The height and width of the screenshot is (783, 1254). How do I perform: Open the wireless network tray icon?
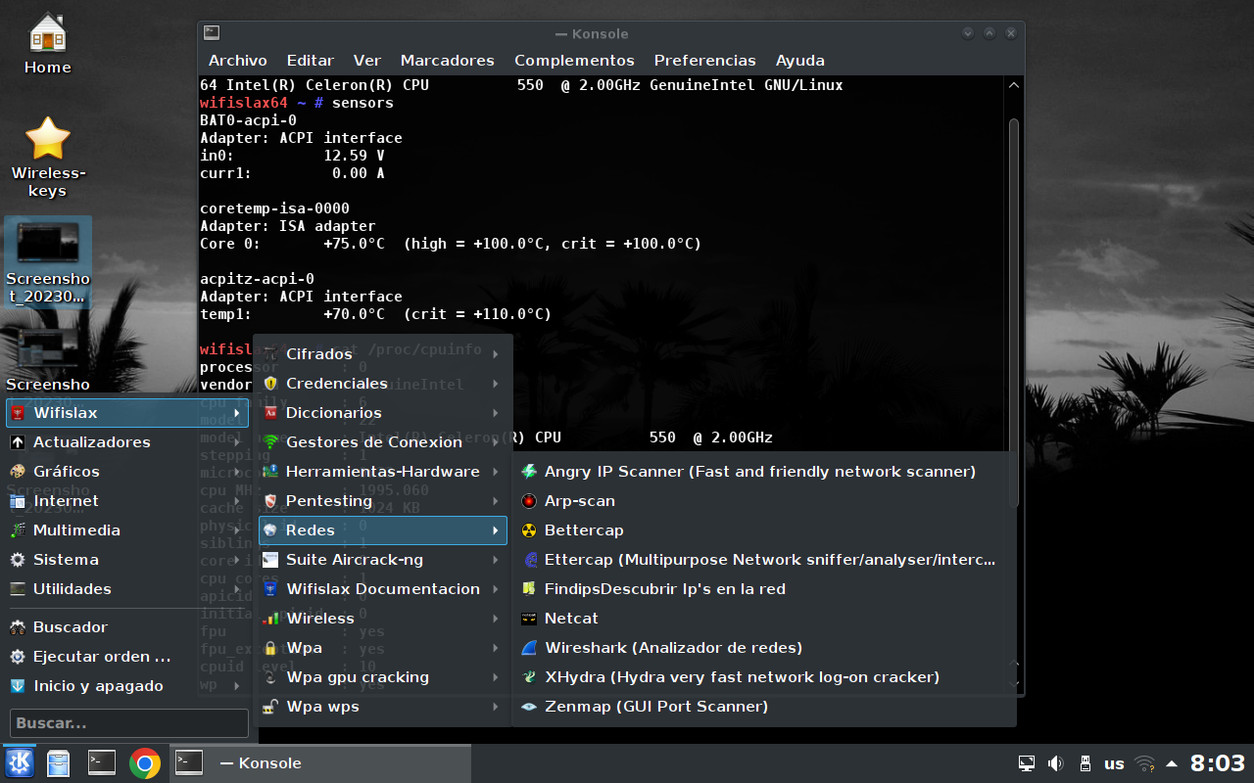tap(1144, 763)
